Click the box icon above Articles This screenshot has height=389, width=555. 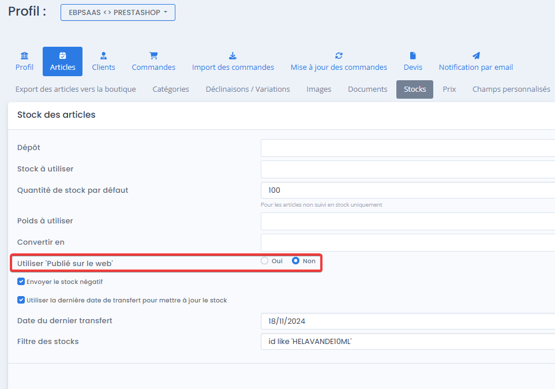(63, 55)
